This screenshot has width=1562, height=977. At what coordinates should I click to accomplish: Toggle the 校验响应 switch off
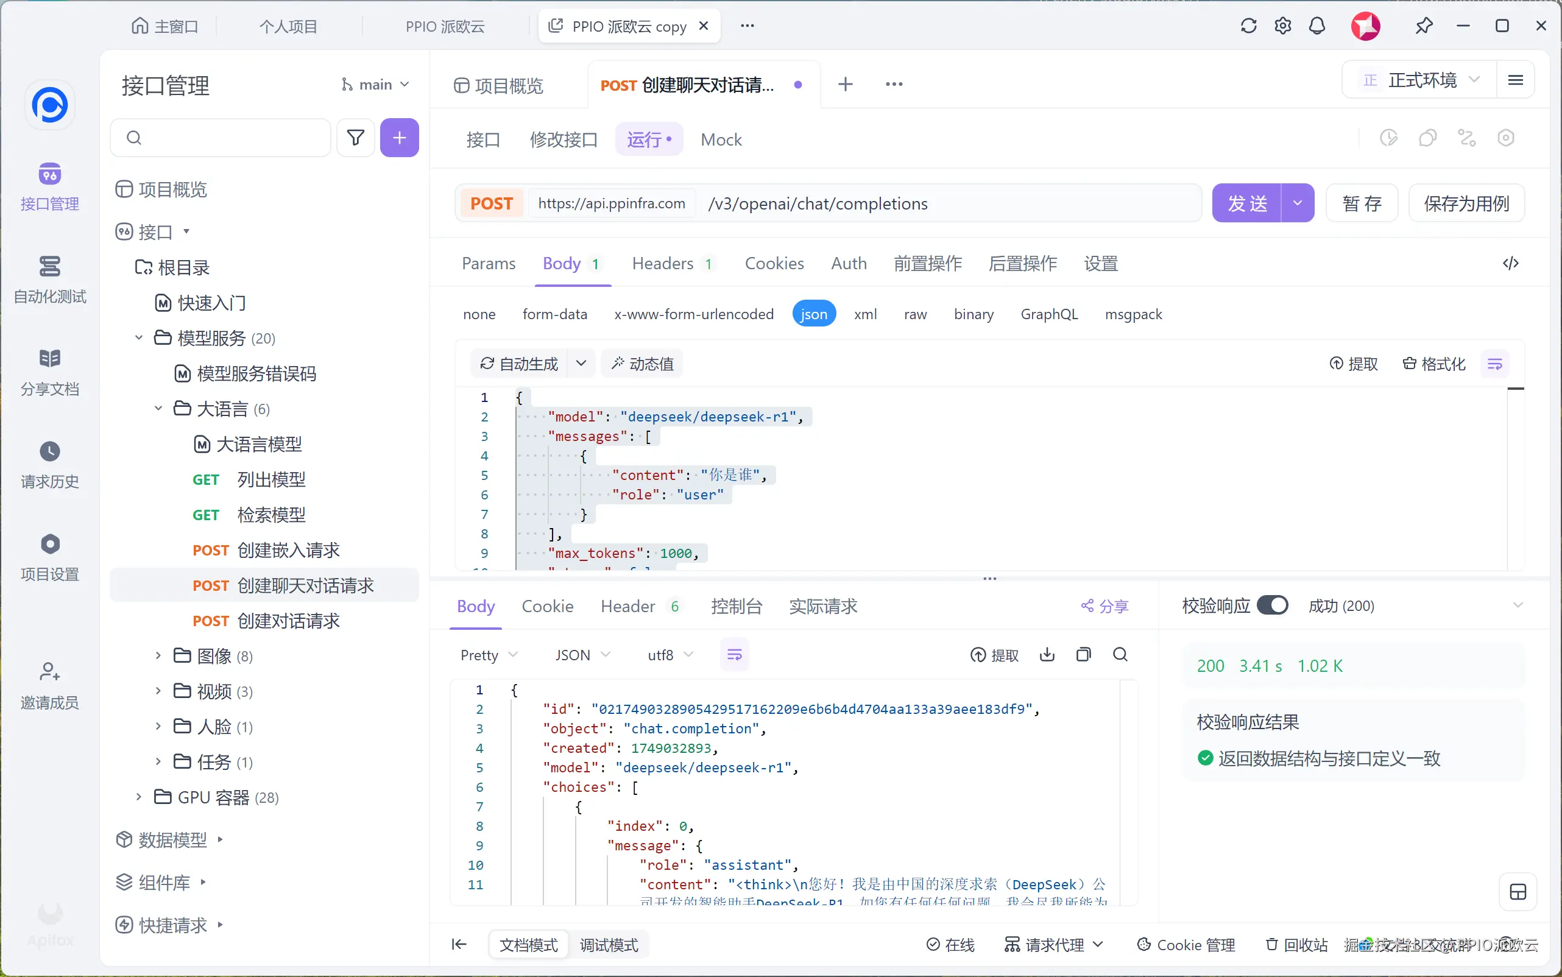(x=1272, y=605)
